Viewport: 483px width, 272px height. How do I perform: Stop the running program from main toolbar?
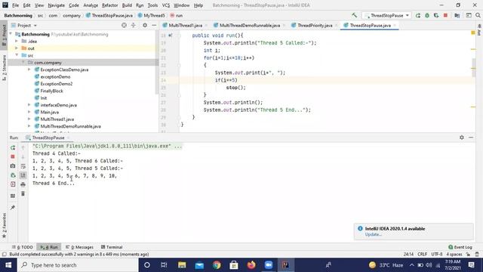point(445,15)
